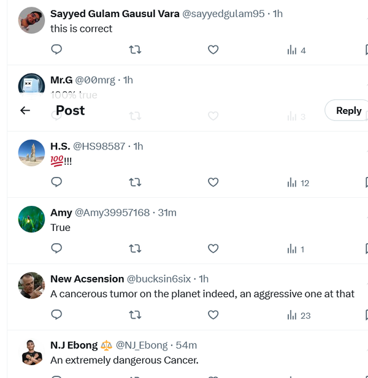The height and width of the screenshot is (378, 368).
Task: Repost Sayyed Gulam Gausul Vara's comment
Action: point(135,50)
